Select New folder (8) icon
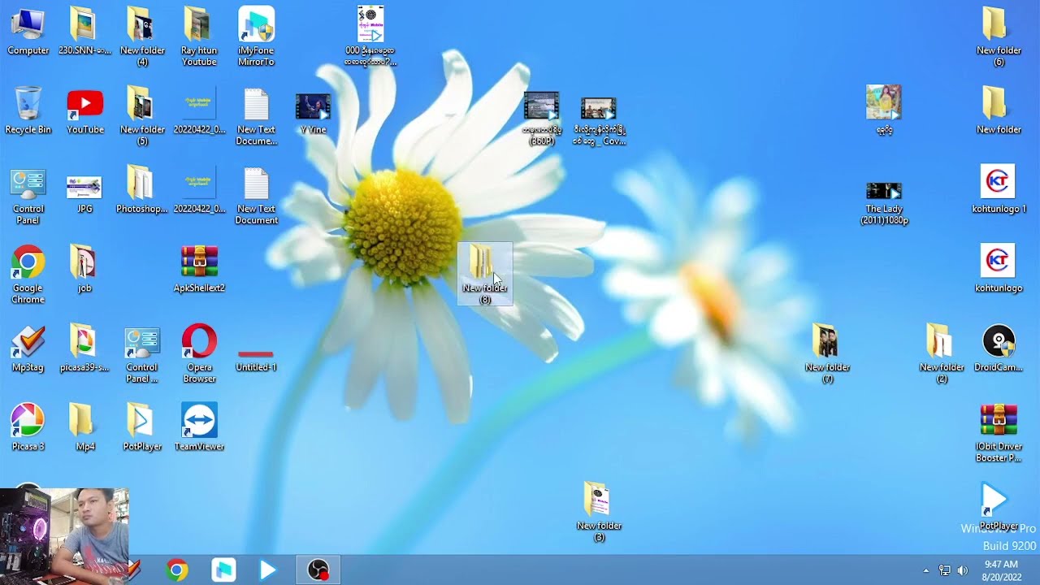1040x585 pixels. coord(485,274)
